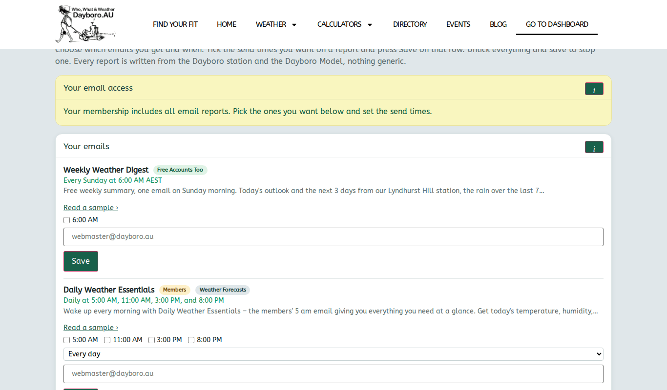The height and width of the screenshot is (390, 667).
Task: Click the Free Accounts Too badge
Action: (x=180, y=170)
